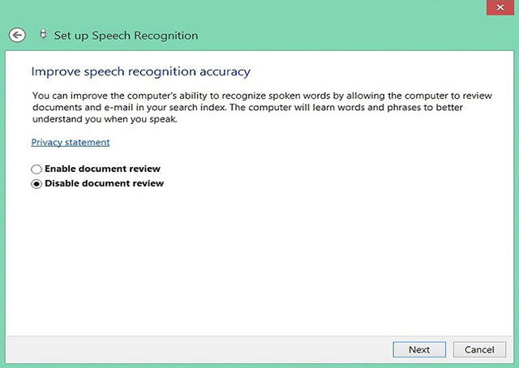Open the Privacy statement link
This screenshot has height=368, width=519.
click(71, 143)
